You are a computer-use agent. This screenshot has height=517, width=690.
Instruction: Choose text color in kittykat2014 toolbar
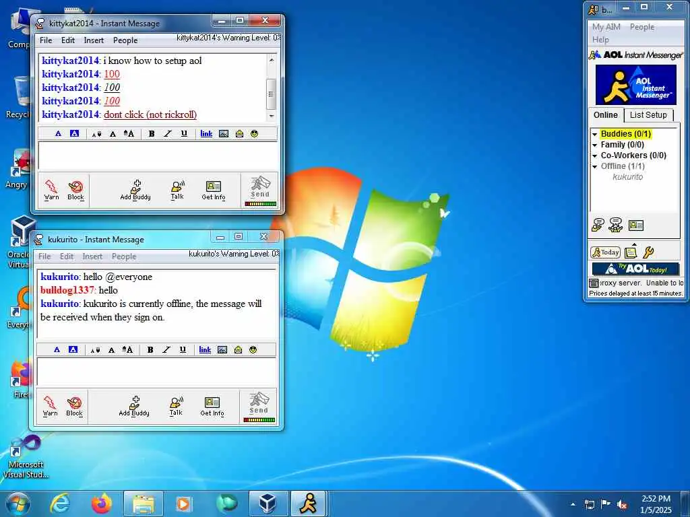tap(58, 134)
